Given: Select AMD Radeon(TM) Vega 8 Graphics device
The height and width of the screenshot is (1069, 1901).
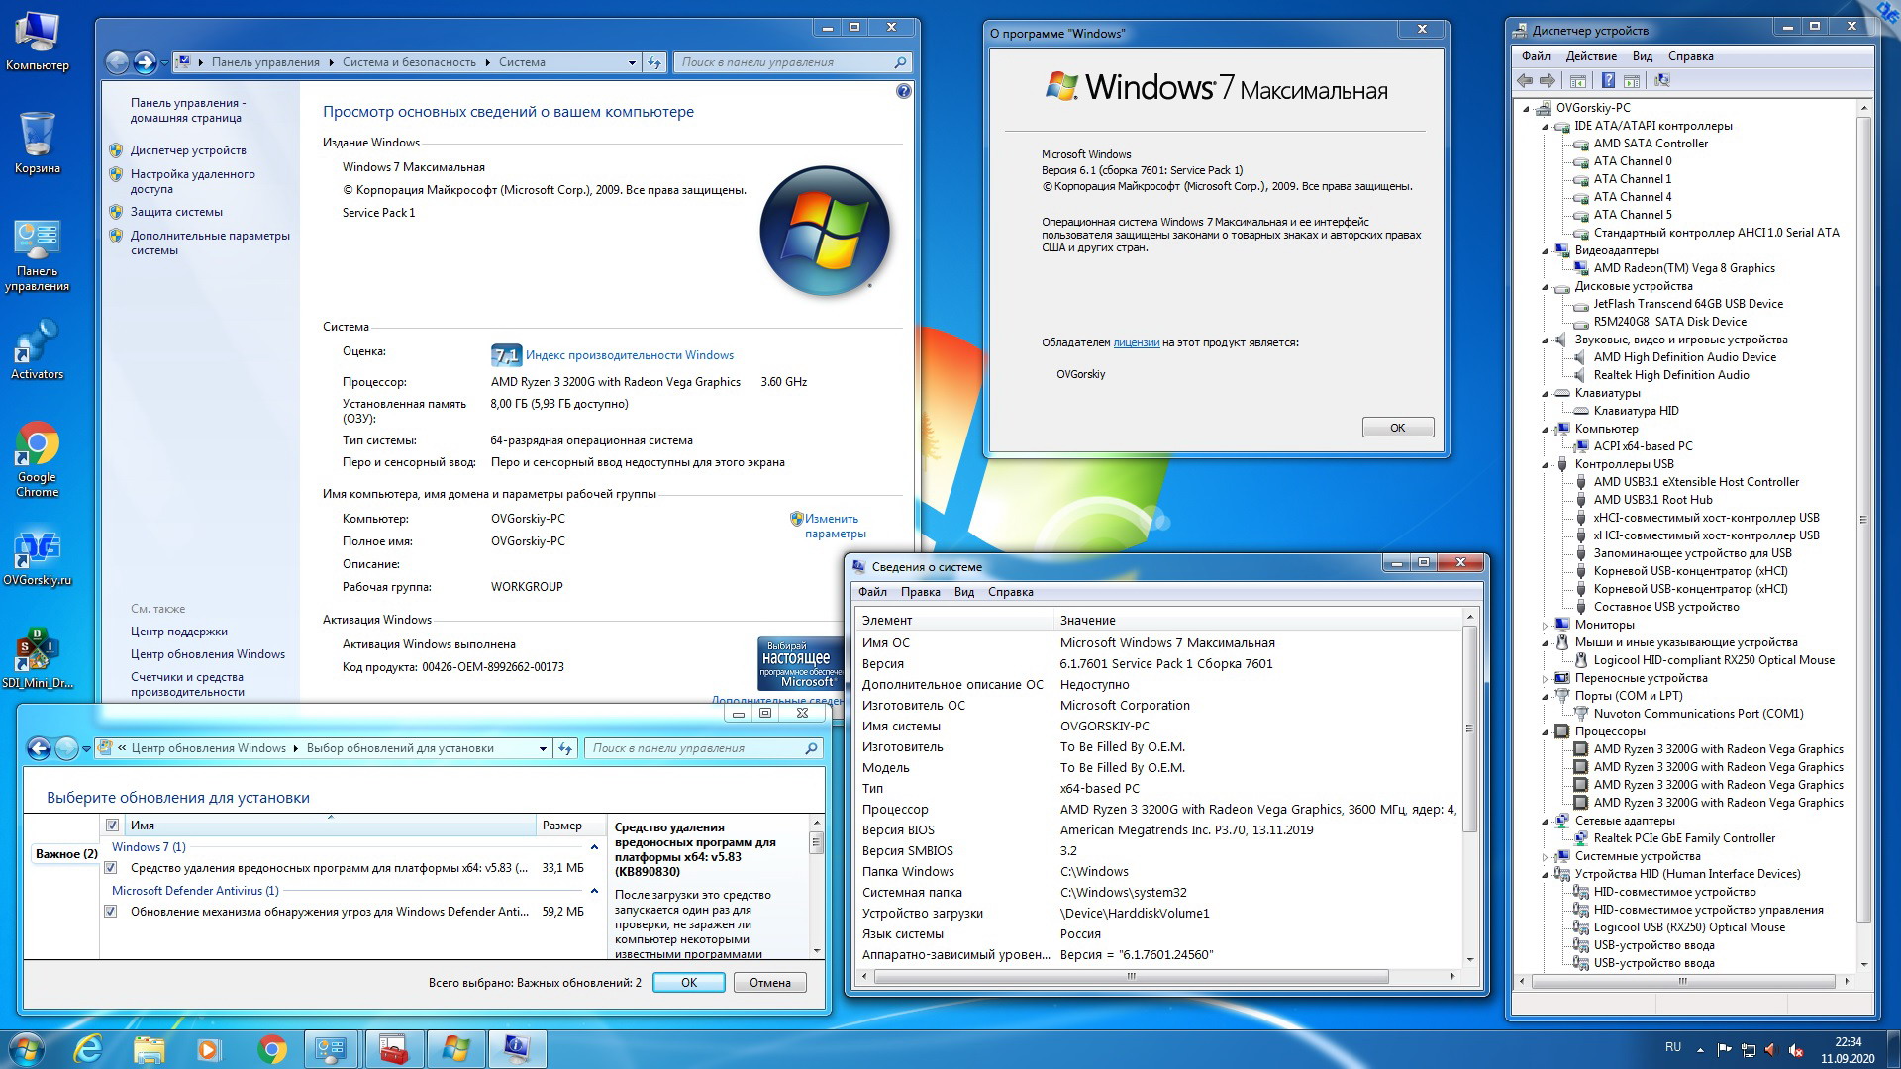Looking at the screenshot, I should coord(1683,268).
